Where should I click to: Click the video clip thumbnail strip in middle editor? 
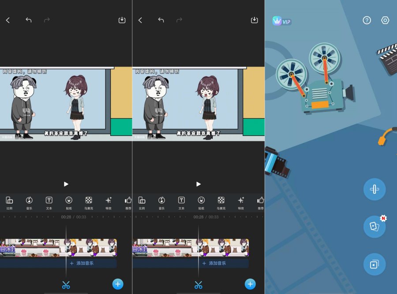(x=190, y=248)
